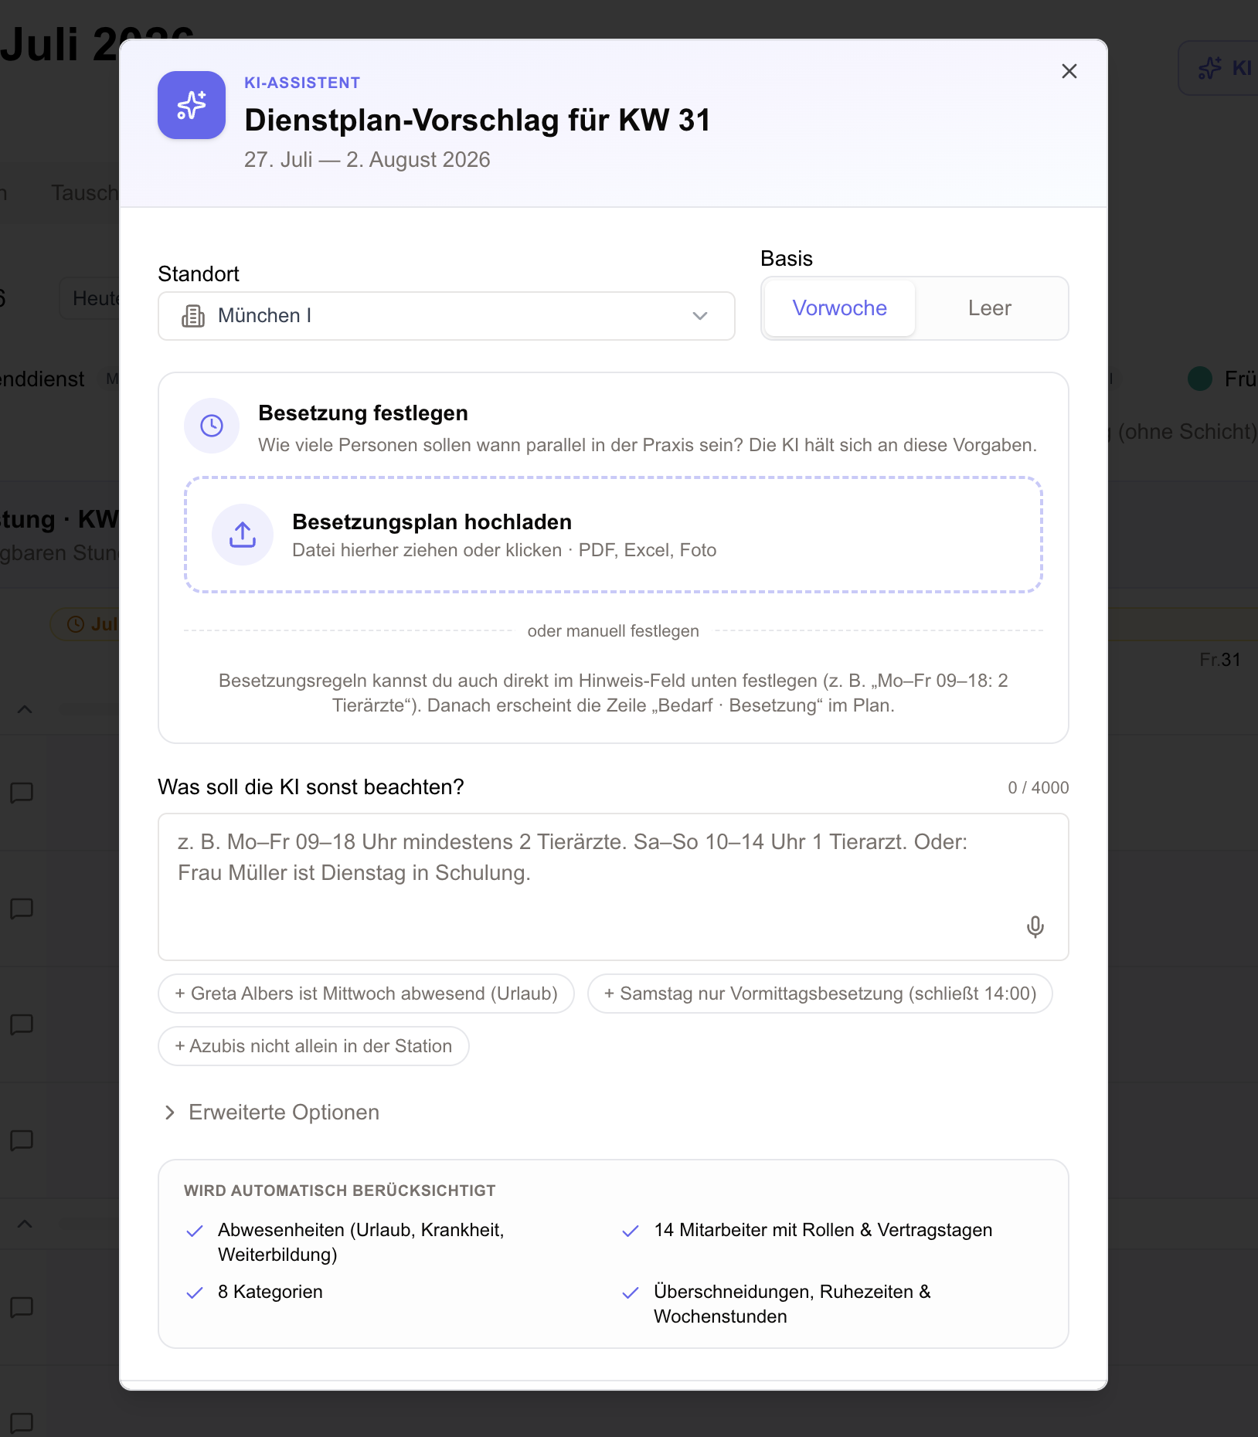Open the Standort dropdown München I

coord(446,315)
